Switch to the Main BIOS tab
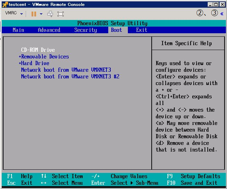The height and width of the screenshot is (189, 227). (18, 30)
